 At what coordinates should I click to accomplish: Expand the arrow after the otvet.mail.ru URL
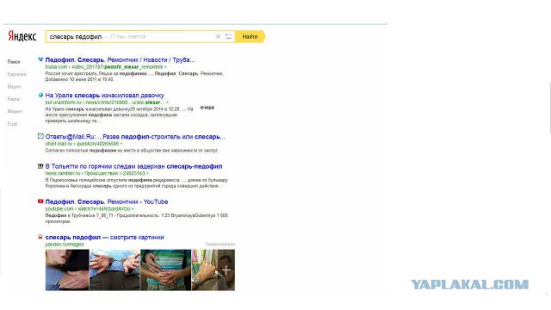[x=121, y=144]
